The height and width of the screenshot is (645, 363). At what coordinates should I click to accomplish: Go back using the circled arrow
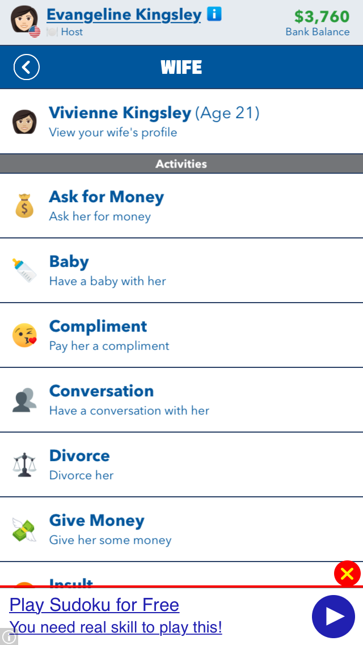(26, 67)
